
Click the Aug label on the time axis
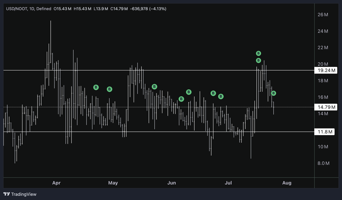click(287, 183)
